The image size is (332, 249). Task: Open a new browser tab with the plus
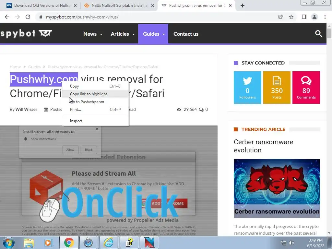[x=243, y=6]
